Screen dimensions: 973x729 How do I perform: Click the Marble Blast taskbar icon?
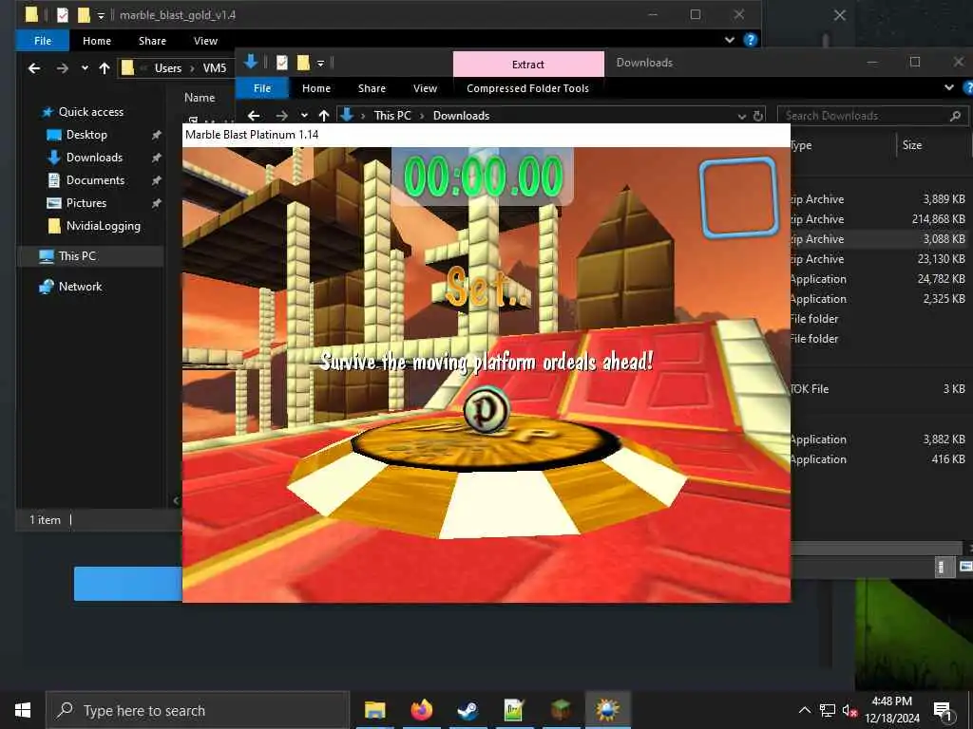pos(607,710)
